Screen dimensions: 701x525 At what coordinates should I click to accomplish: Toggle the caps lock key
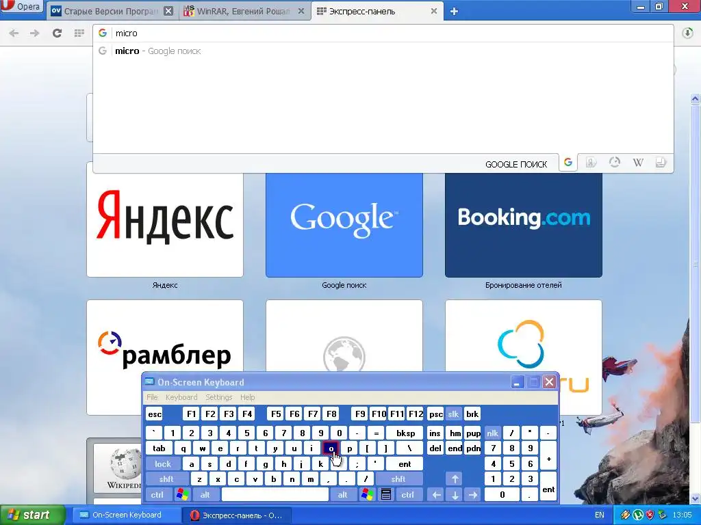pos(163,464)
